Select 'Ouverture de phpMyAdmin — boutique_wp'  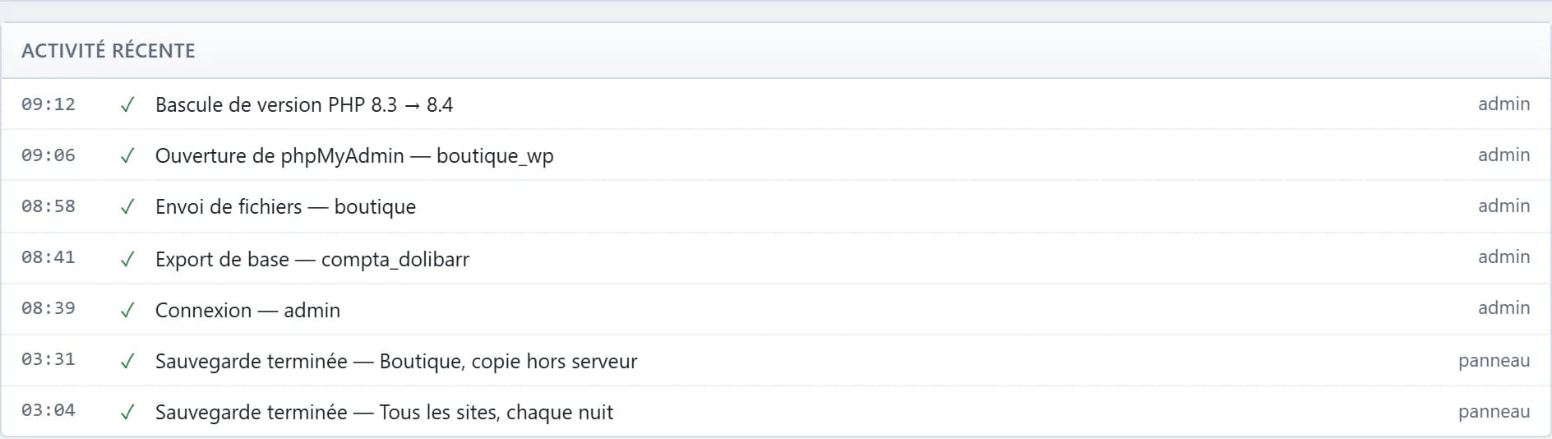click(x=354, y=155)
